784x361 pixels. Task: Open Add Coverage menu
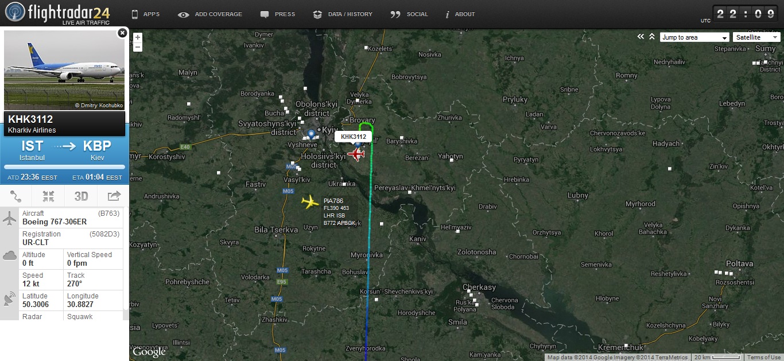[x=210, y=14]
